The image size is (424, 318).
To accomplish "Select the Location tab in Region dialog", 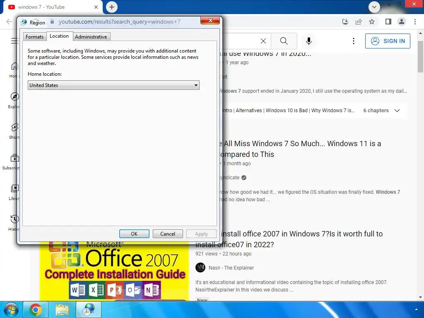I will coord(59,36).
